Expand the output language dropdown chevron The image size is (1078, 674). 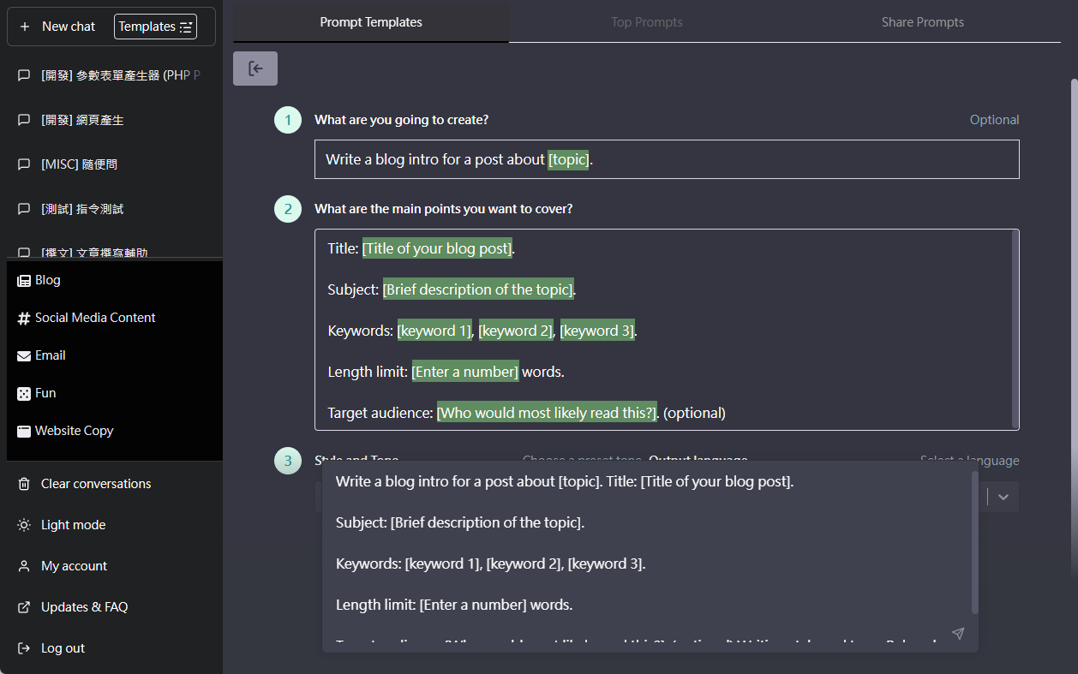pyautogui.click(x=1003, y=497)
